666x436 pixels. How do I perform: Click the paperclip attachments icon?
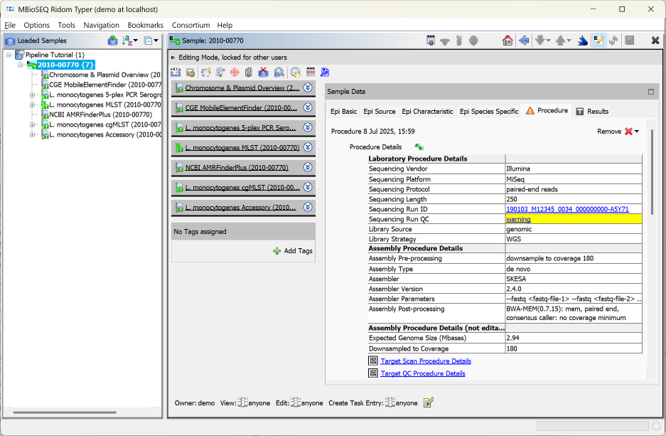click(x=249, y=72)
